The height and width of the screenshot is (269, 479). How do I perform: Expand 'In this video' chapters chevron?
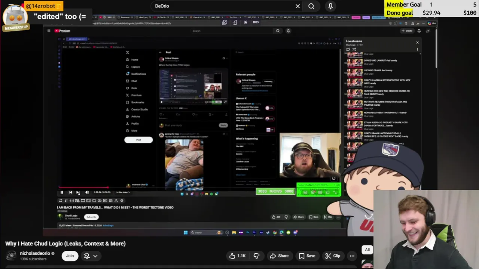tap(129, 192)
